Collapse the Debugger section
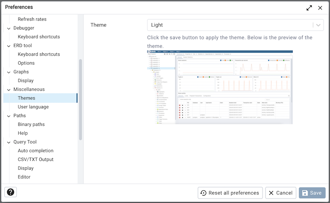The height and width of the screenshot is (203, 330). tap(9, 28)
